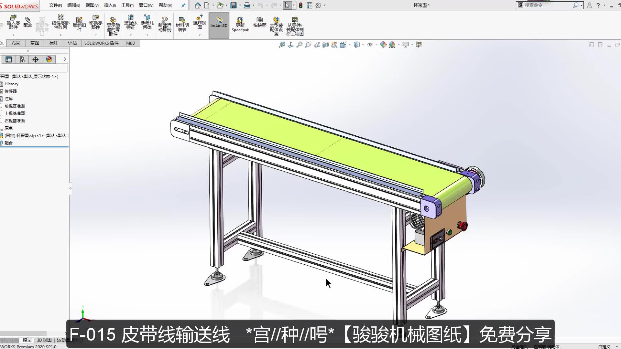The height and width of the screenshot is (349, 621).
Task: Take a 拍快照 snapshot
Action: tap(260, 22)
